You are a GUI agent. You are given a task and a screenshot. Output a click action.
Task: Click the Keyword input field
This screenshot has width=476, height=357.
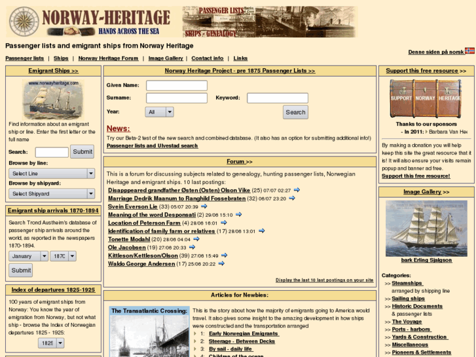278,98
